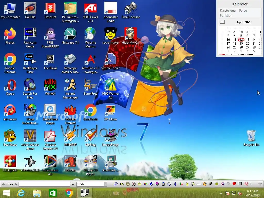Show more toolbar icons via the small right arrow
The height and width of the screenshot is (198, 264).
click(x=251, y=184)
